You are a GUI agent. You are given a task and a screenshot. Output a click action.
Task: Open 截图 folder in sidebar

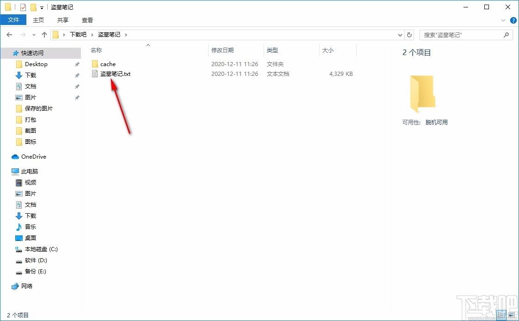(31, 131)
